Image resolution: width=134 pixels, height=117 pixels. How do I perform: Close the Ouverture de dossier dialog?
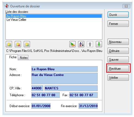coord(126,6)
